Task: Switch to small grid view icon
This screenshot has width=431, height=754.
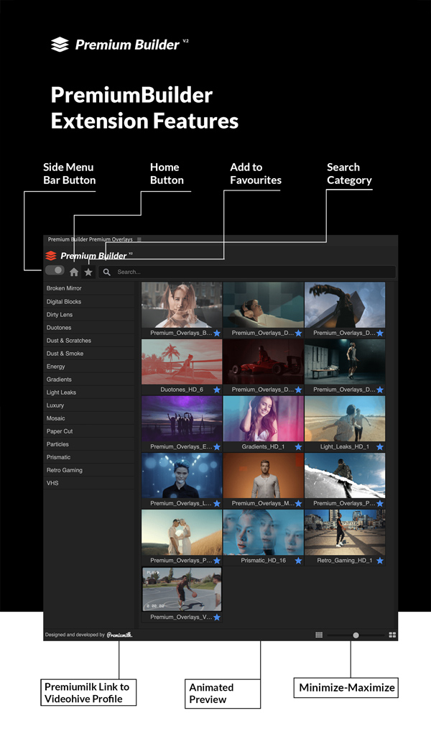Action: [x=319, y=635]
